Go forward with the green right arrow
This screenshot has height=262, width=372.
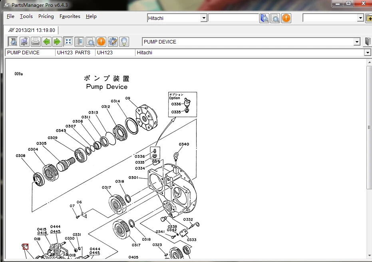(57, 42)
